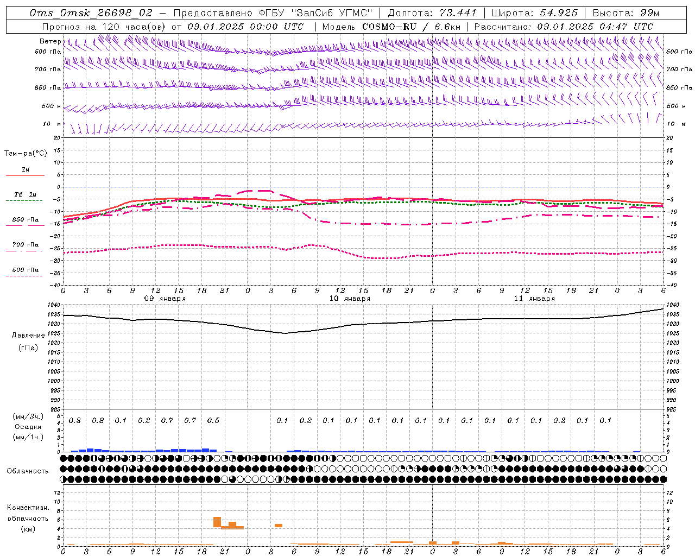Click the date label 10 января
Screen dimensions: 695x556
[350, 299]
